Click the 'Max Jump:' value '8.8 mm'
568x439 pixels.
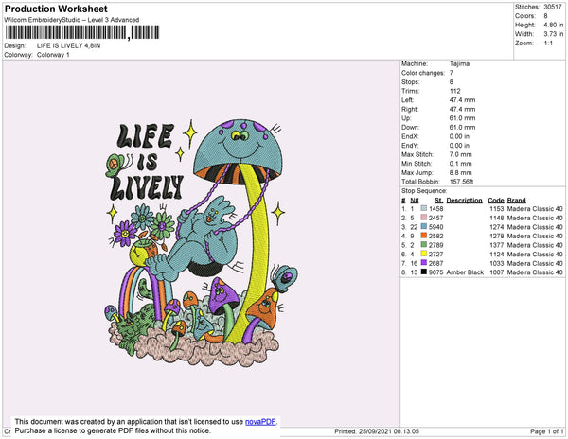460,172
